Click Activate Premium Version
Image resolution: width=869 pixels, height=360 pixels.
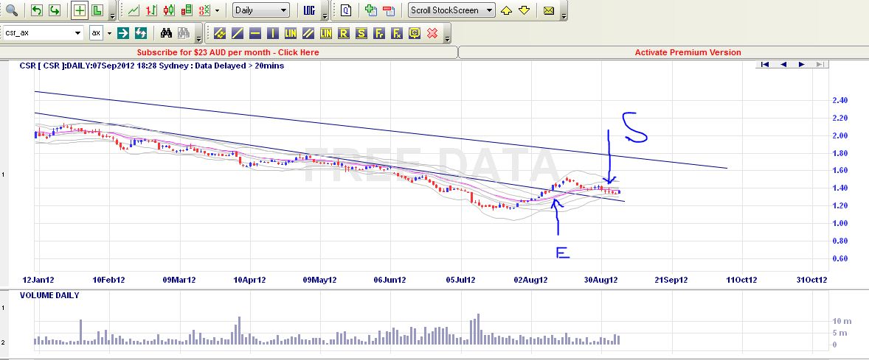point(688,52)
